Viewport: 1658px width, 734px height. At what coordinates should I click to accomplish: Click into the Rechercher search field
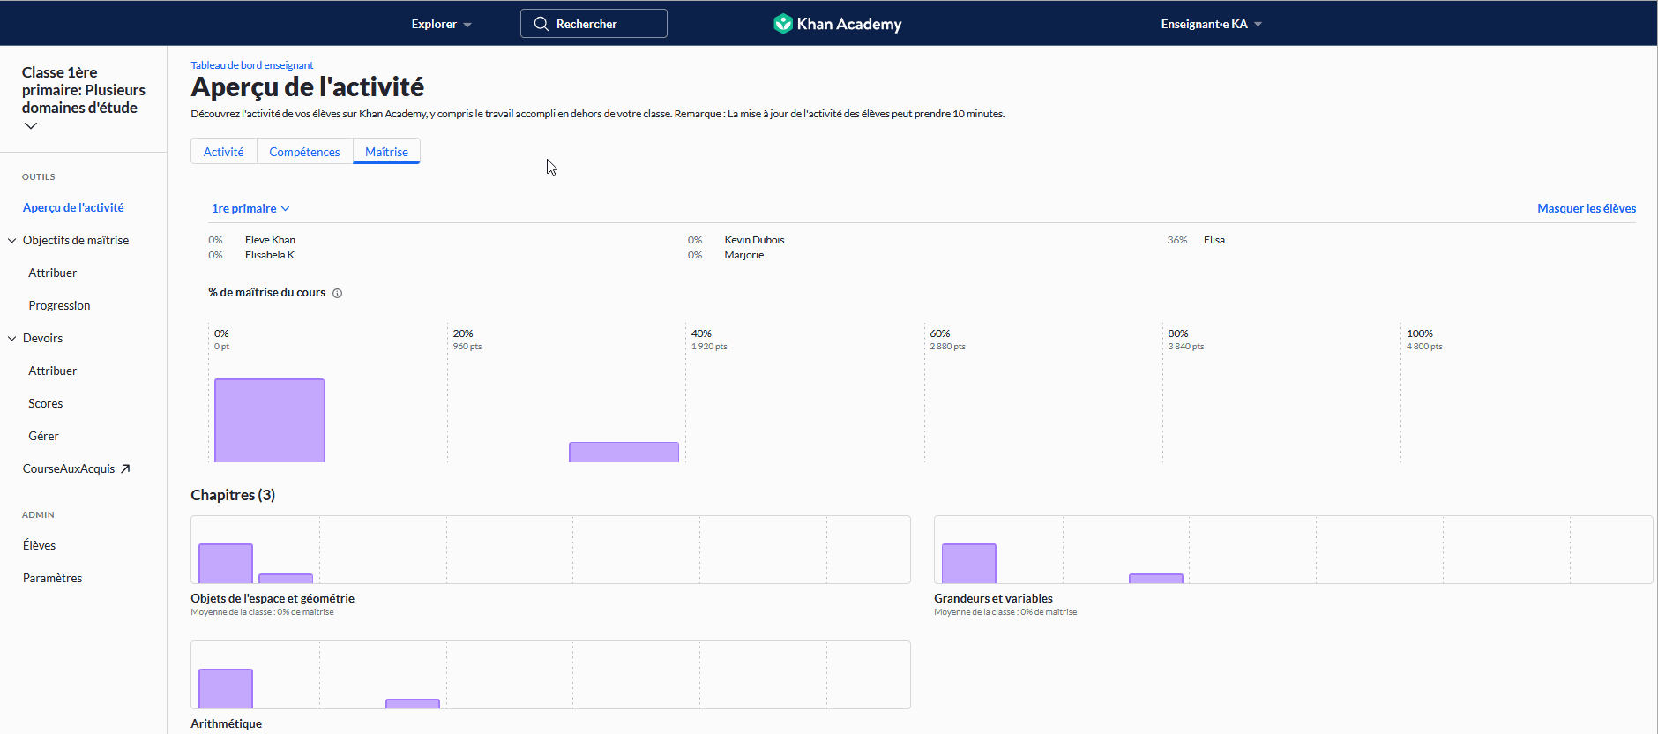point(594,24)
